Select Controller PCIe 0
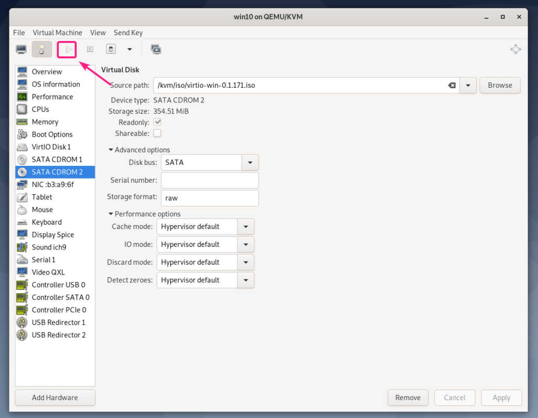This screenshot has width=538, height=418. [55, 310]
